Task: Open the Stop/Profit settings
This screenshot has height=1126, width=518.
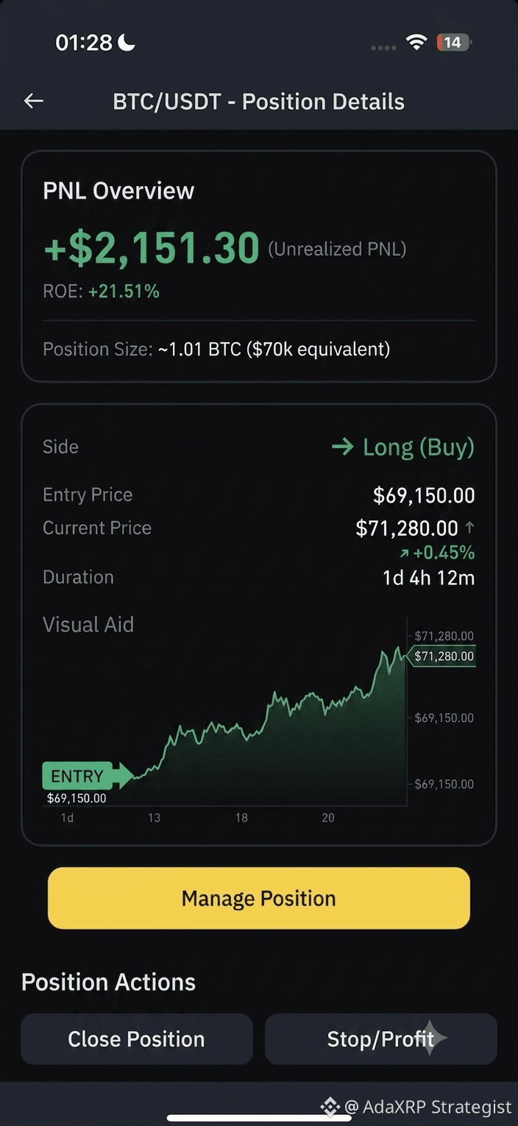Action: 381,1038
